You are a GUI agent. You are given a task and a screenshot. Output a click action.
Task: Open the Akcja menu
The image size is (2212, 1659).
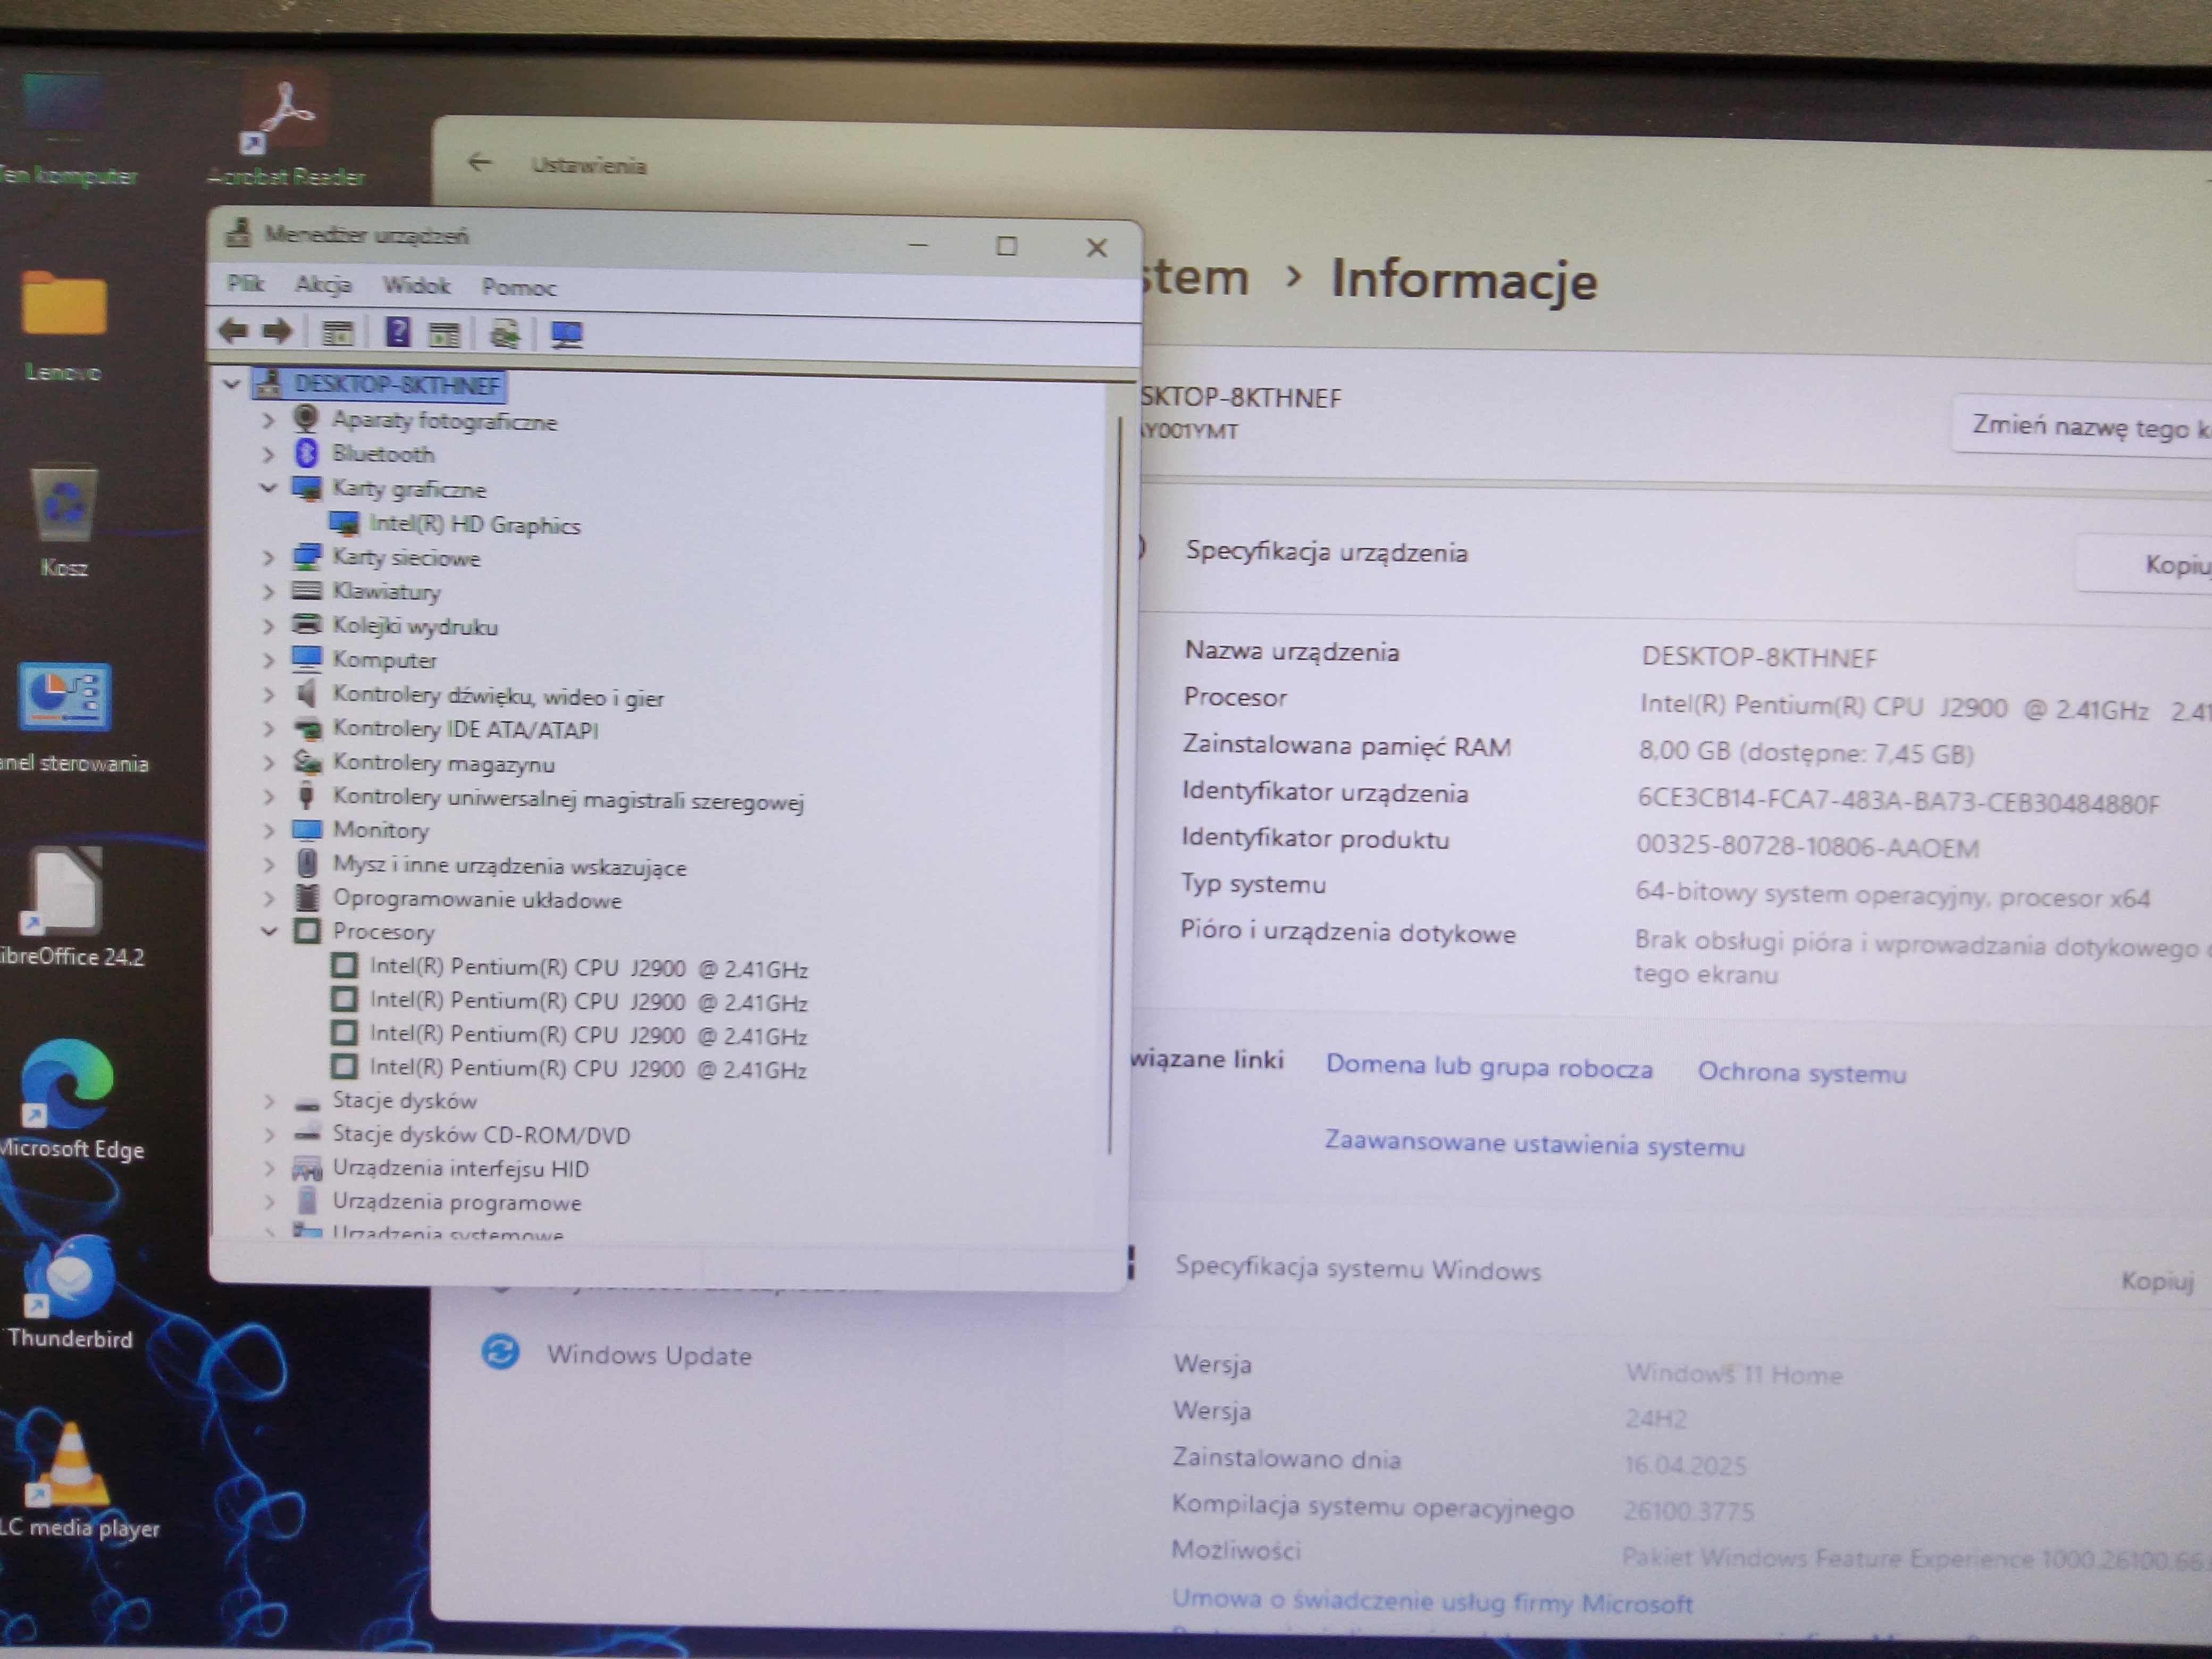(323, 285)
